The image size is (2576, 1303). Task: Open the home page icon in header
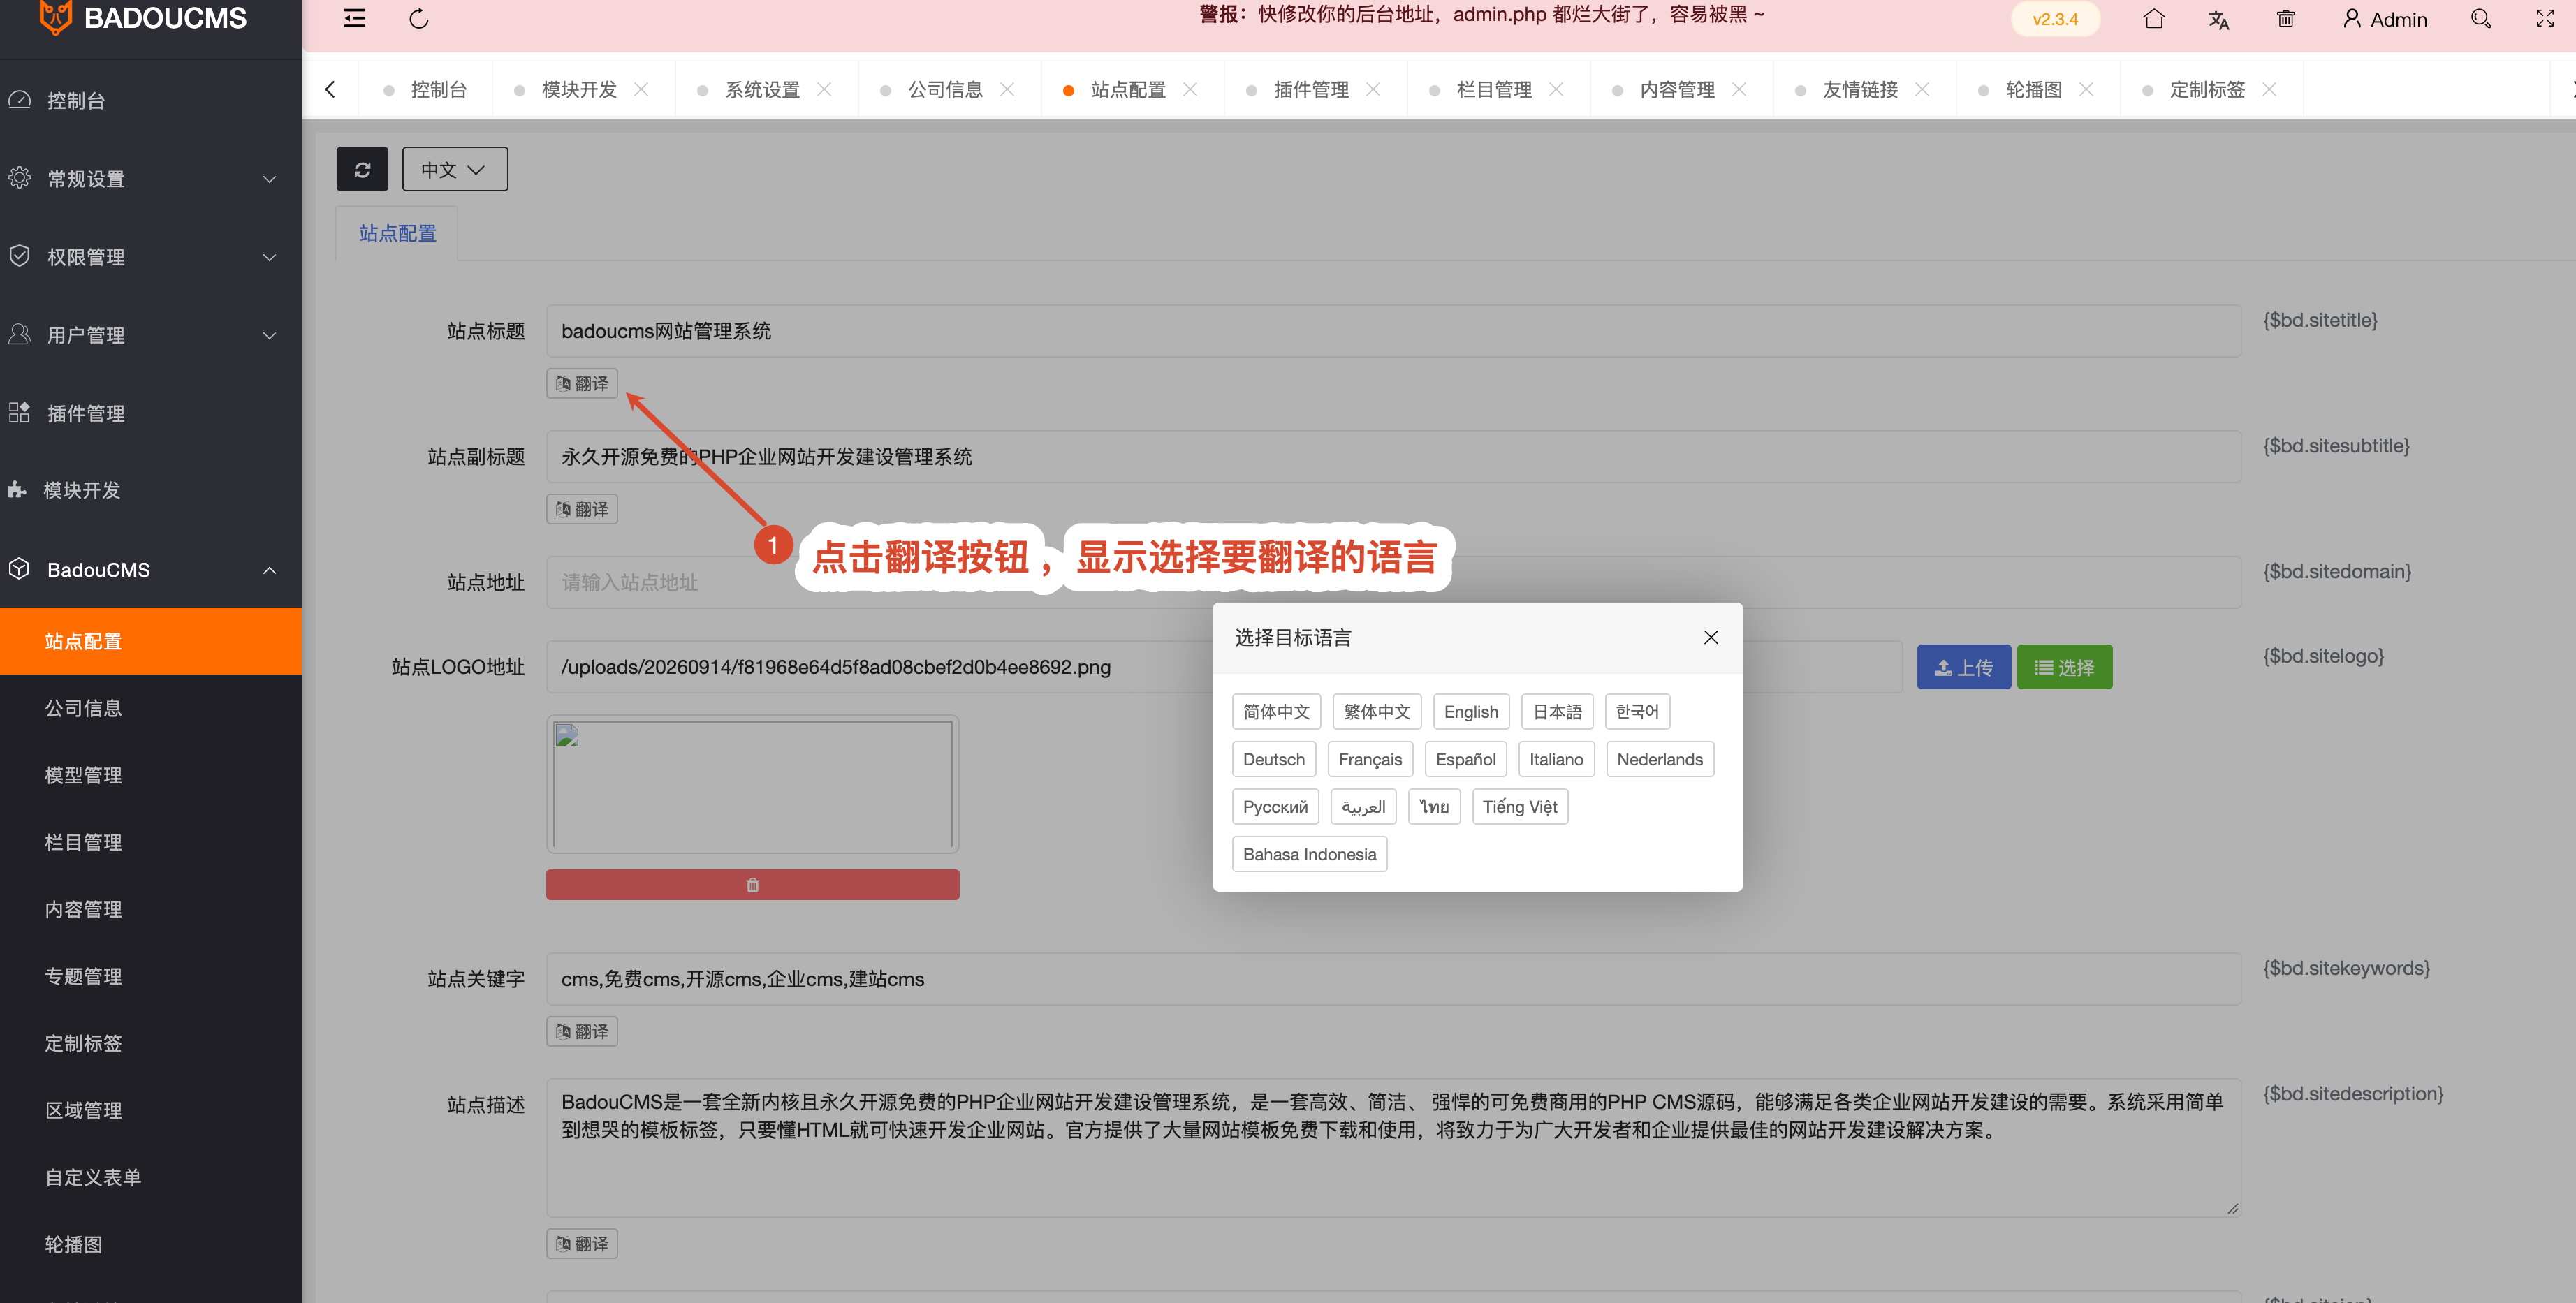[2154, 19]
